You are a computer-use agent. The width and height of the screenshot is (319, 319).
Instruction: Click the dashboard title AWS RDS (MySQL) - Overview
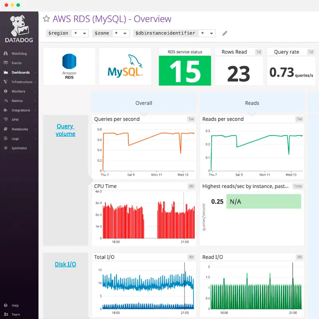(112, 19)
